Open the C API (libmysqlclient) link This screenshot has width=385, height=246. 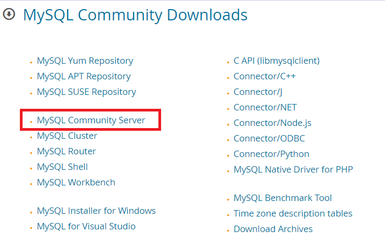point(277,61)
